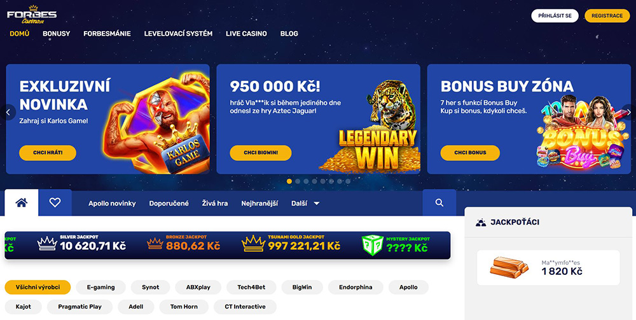Click the Přihlásit se button
Image resolution: width=636 pixels, height=320 pixels.
[x=555, y=15]
